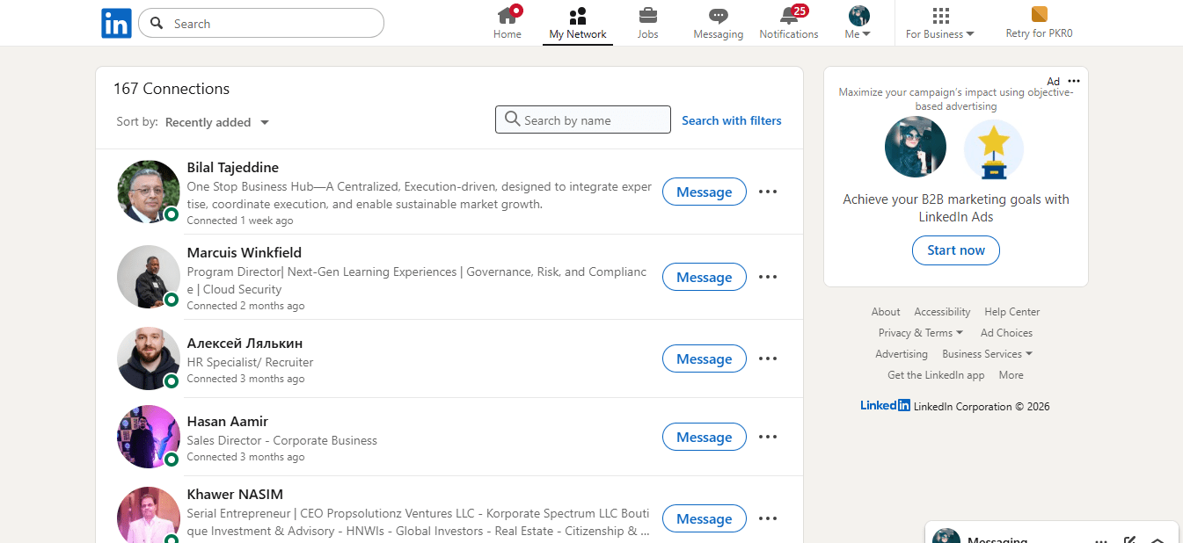Expand the Privacy & Terms dropdown
Viewport: 1183px width, 543px height.
coord(921,332)
